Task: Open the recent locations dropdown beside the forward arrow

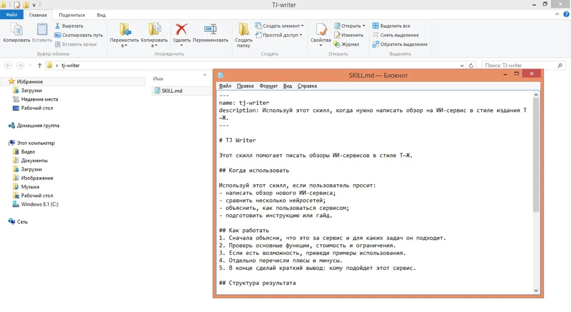Action: tap(30, 65)
